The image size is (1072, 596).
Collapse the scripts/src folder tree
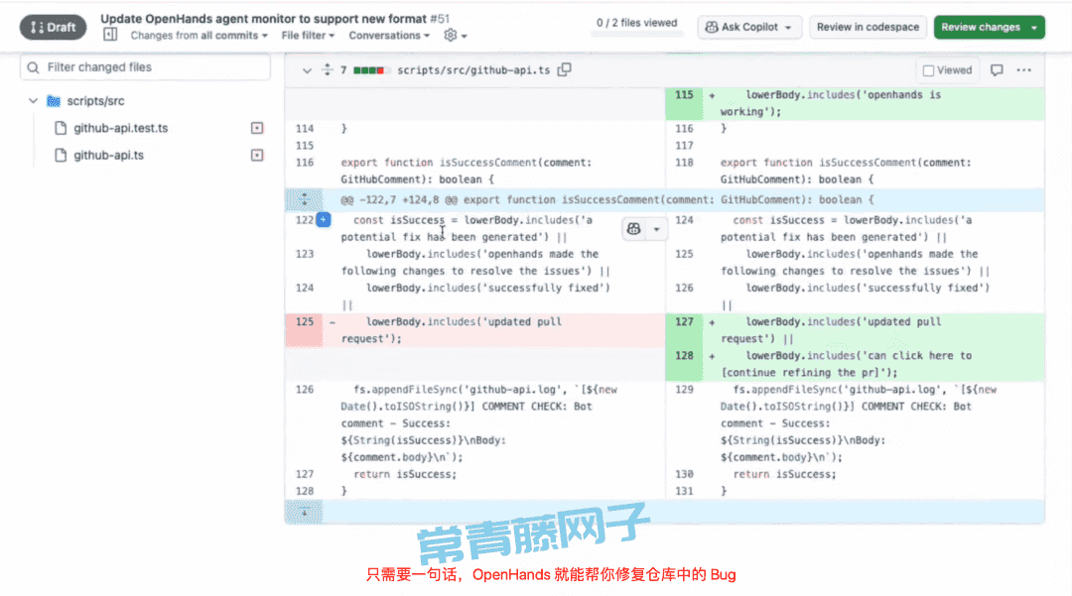33,101
